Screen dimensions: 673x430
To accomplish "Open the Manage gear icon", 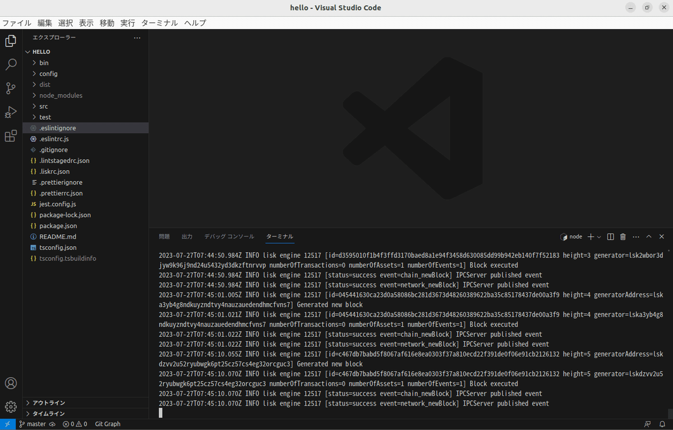I will (11, 407).
